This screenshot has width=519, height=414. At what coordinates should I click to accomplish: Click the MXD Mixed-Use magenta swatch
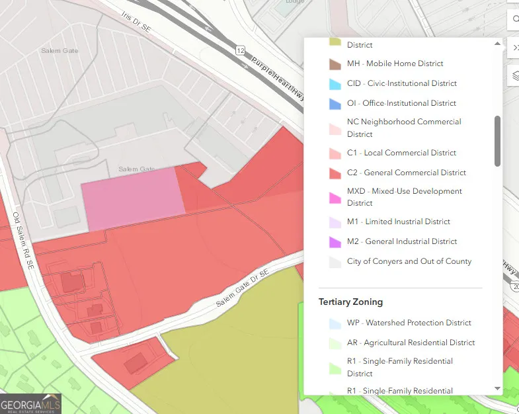(x=335, y=197)
